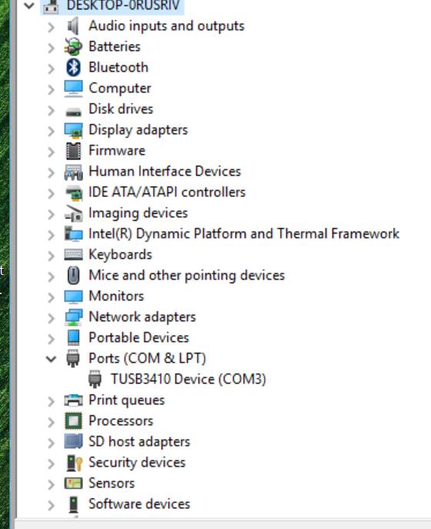Screen dimensions: 431x529
Task: Select Mice and other pointing devices label
Action: 187,276
